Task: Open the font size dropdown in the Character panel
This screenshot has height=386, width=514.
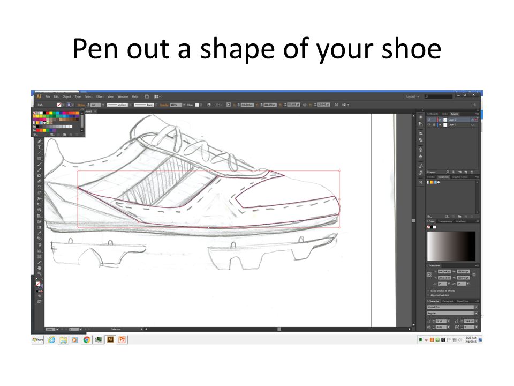Action: pos(449,321)
